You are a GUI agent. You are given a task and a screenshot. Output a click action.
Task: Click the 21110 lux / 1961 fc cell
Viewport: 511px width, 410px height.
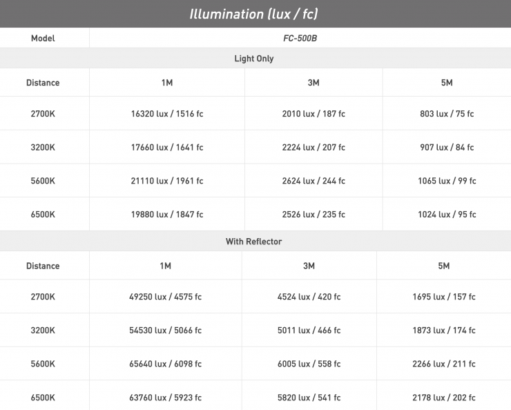coord(166,181)
